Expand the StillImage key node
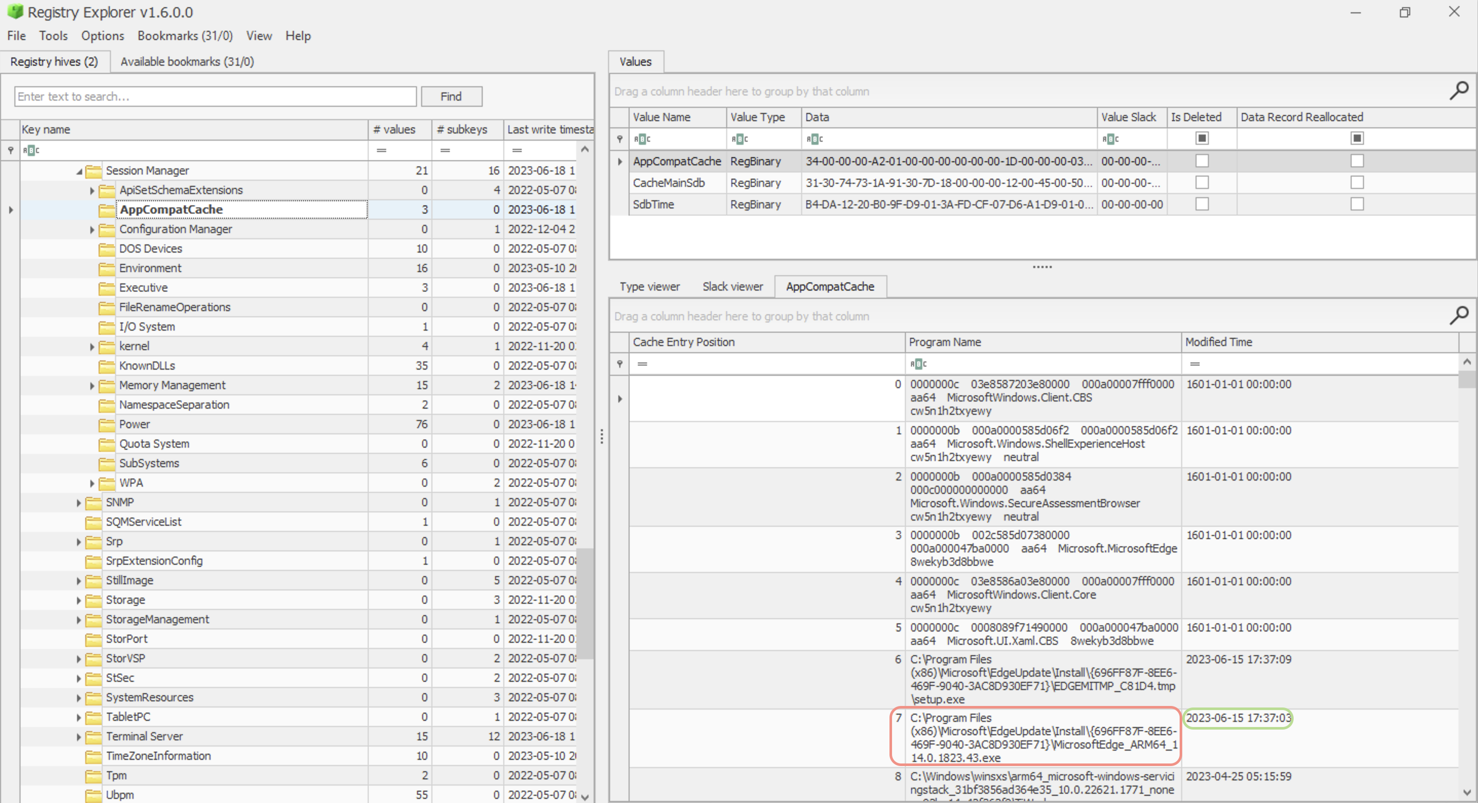Viewport: 1478px width, 803px height. (79, 581)
